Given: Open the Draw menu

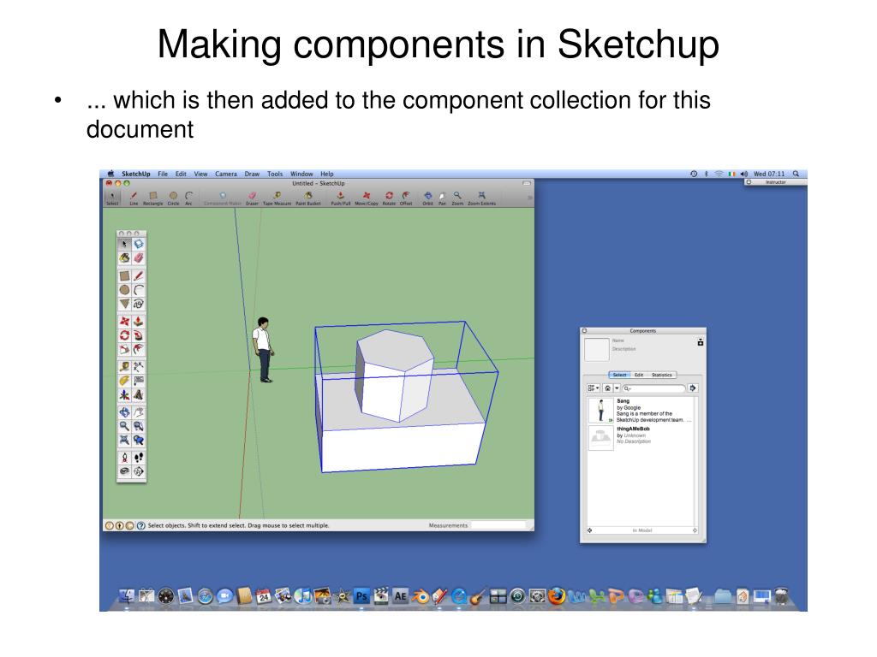Looking at the screenshot, I should [252, 174].
